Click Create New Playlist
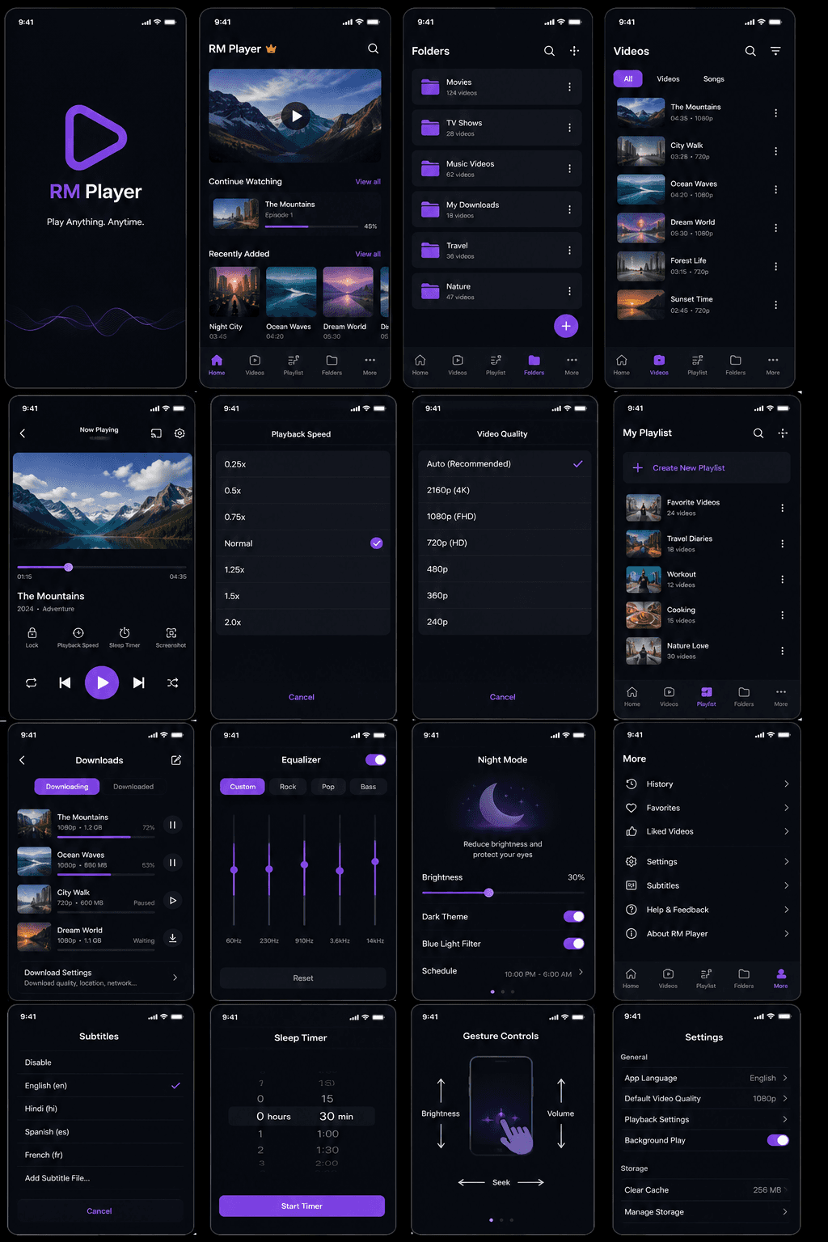Screen dimensions: 828x1242 pos(707,467)
